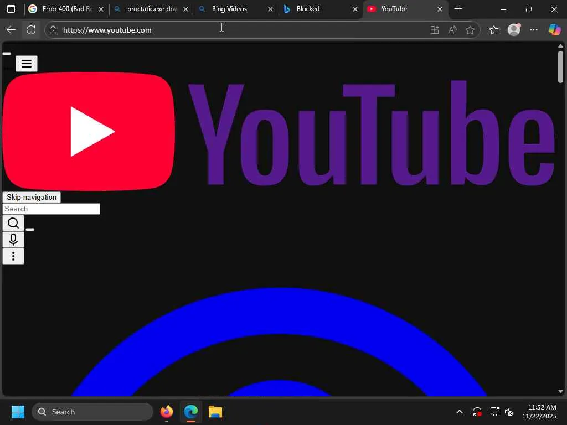Open the split screen/apps icon in address bar
Image resolution: width=567 pixels, height=425 pixels.
[x=435, y=30]
